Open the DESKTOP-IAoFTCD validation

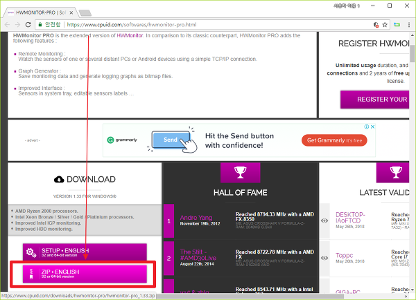tap(350, 218)
